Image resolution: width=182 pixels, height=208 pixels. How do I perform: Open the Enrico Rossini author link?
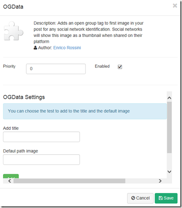[x=67, y=48]
